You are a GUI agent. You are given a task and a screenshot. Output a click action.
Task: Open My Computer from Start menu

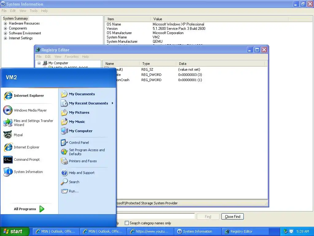coord(76,131)
